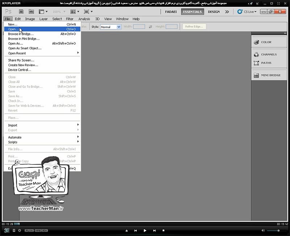This screenshot has width=290, height=236.
Task: Open the Color panel icon
Action: (x=256, y=42)
